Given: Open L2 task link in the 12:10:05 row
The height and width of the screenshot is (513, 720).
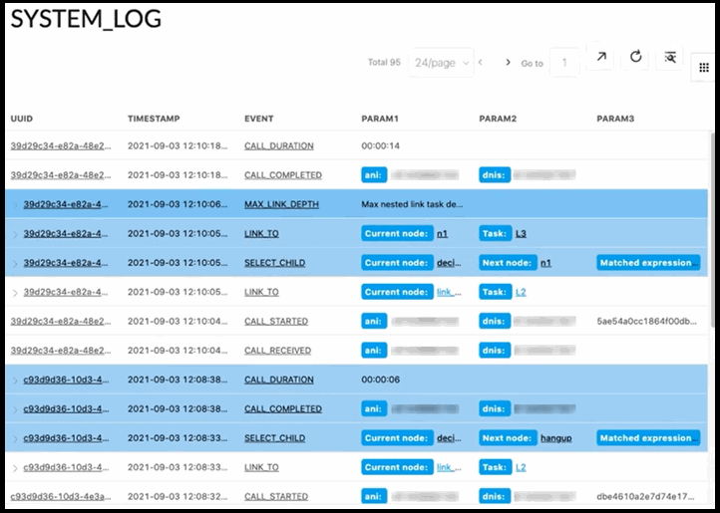Looking at the screenshot, I should pos(521,292).
